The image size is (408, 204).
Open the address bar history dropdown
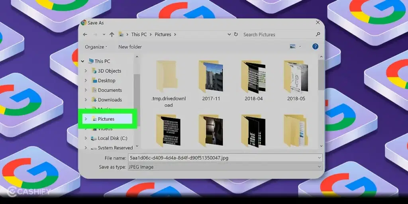click(x=229, y=34)
